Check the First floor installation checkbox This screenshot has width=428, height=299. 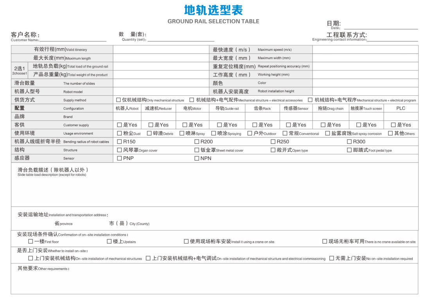click(x=31, y=242)
